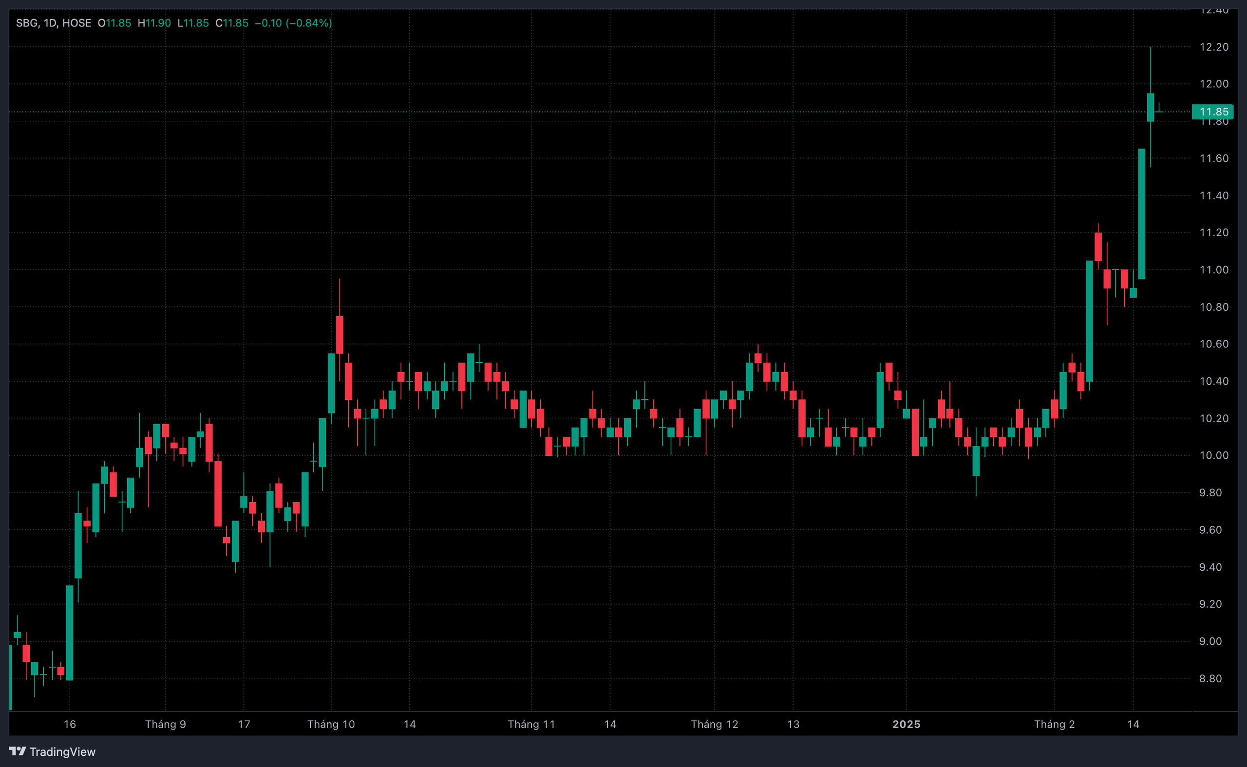
Task: Click the 11.40 price axis label
Action: coord(1214,195)
